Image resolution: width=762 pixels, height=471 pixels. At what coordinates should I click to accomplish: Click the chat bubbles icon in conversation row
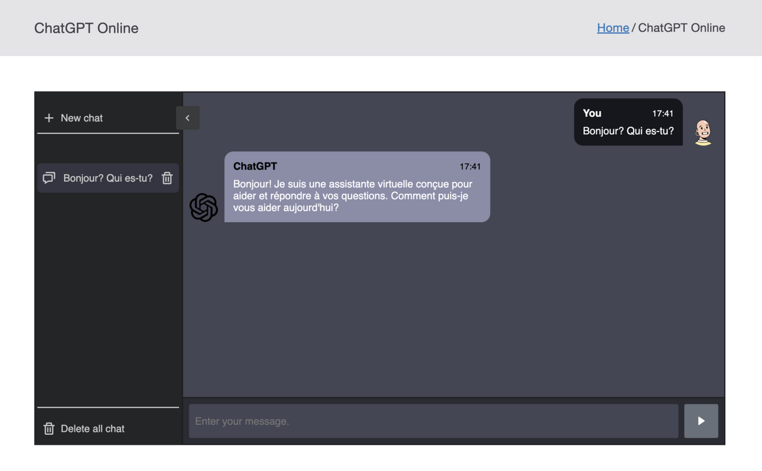(x=49, y=178)
